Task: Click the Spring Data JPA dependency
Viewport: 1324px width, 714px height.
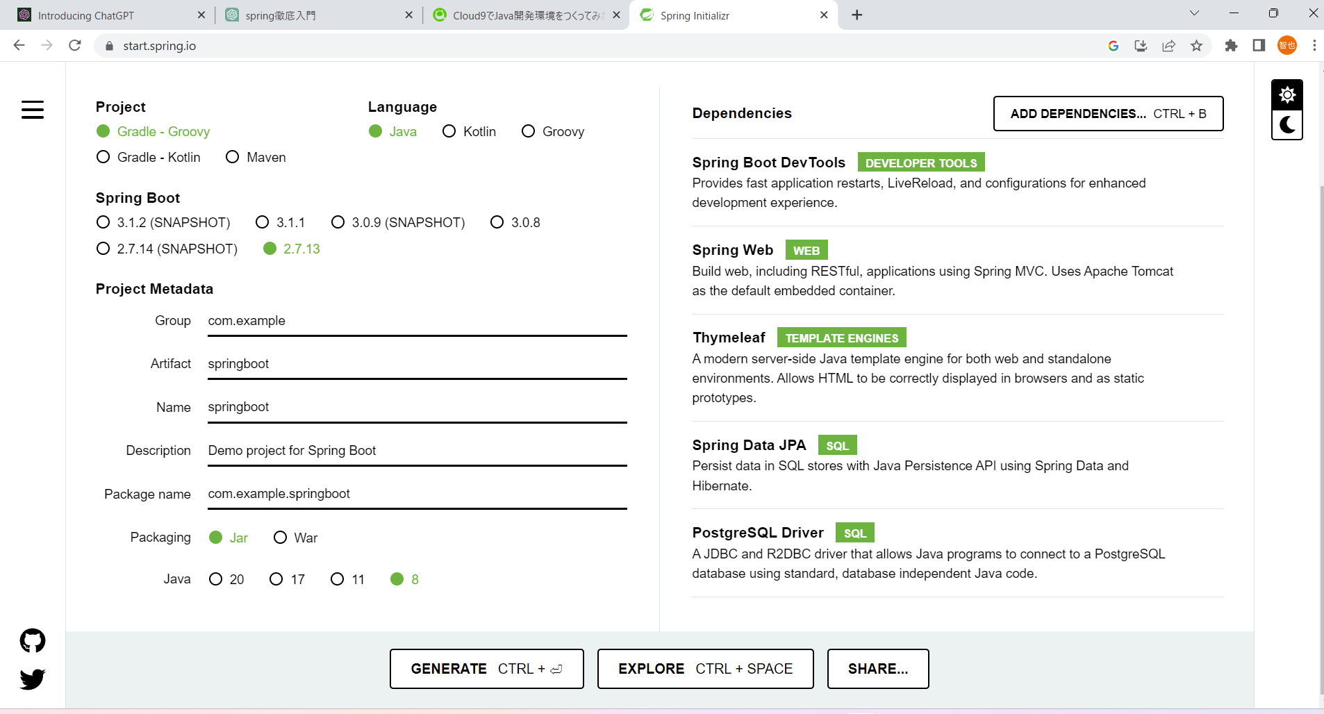Action: point(958,465)
